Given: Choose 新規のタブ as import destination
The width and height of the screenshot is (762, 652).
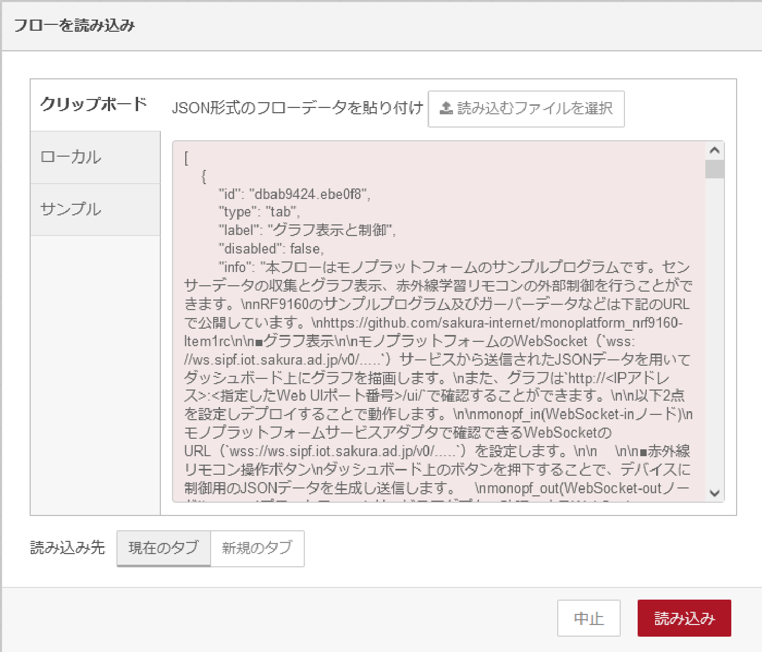Looking at the screenshot, I should (x=257, y=548).
